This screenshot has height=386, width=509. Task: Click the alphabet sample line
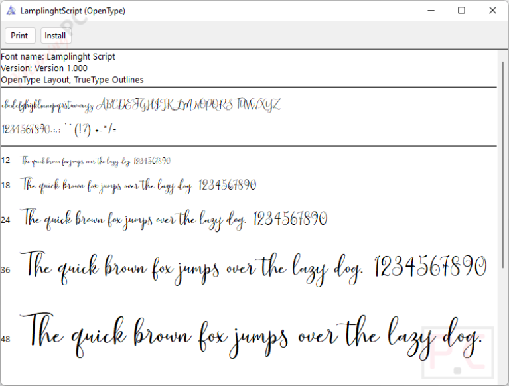141,105
